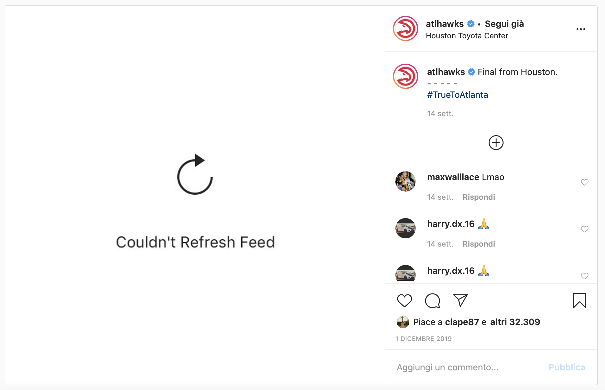
Task: Open the #TrueToAtlanta hashtag
Action: pos(457,95)
